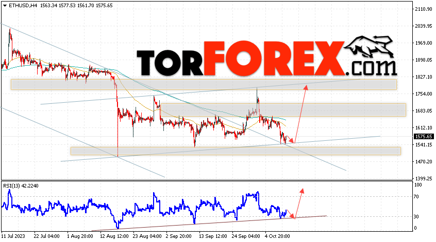This screenshot has height=242, width=436.
Task: Click the 1 Aug 20:00 time label
Action: [80, 236]
